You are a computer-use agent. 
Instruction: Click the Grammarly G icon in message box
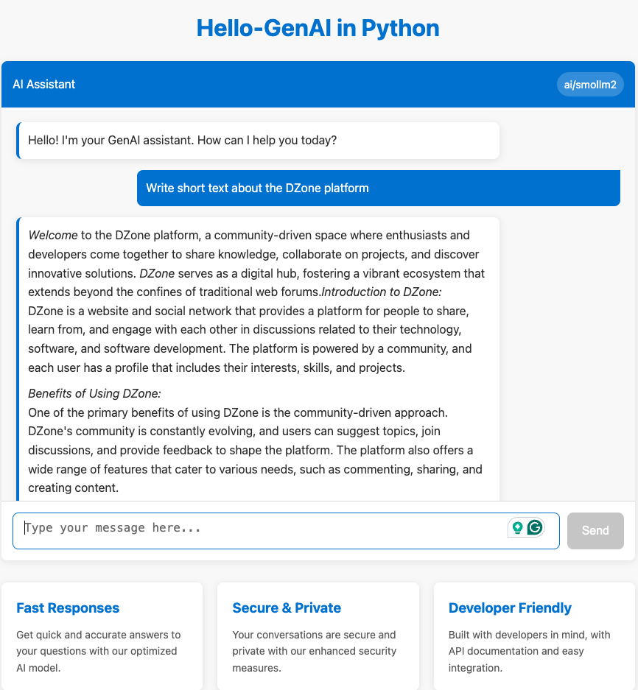point(535,527)
